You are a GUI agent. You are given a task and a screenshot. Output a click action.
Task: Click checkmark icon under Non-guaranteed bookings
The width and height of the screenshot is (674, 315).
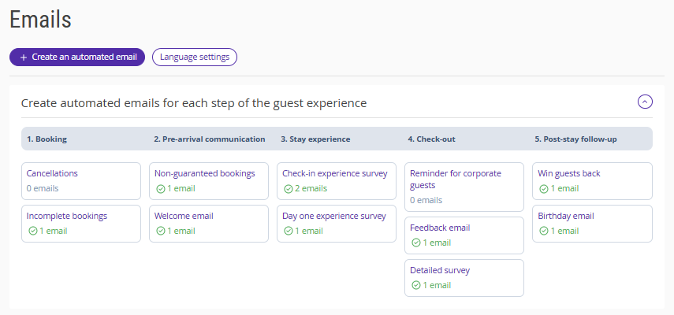coord(161,189)
